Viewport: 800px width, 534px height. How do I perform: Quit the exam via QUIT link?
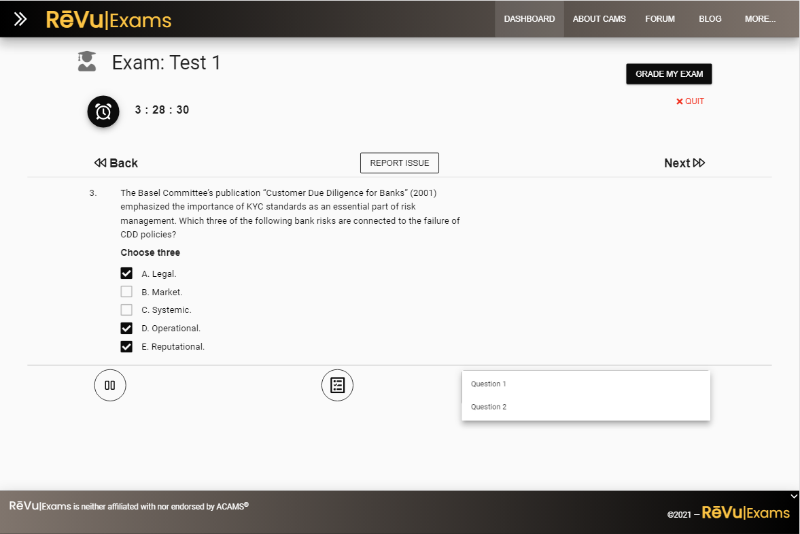coord(690,101)
